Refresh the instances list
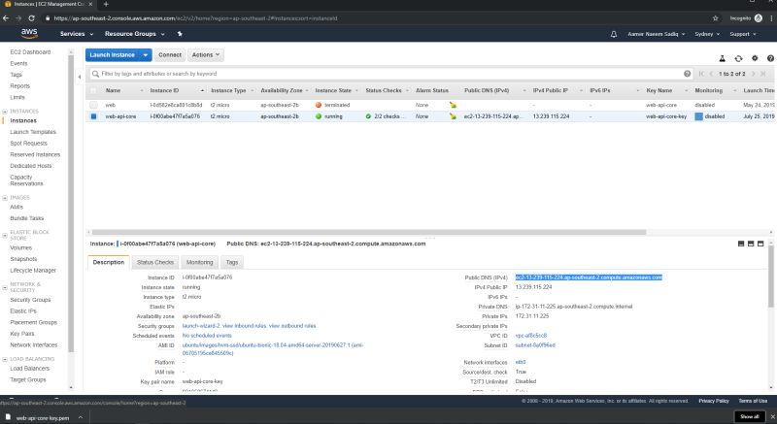The height and width of the screenshot is (424, 777). click(x=738, y=58)
